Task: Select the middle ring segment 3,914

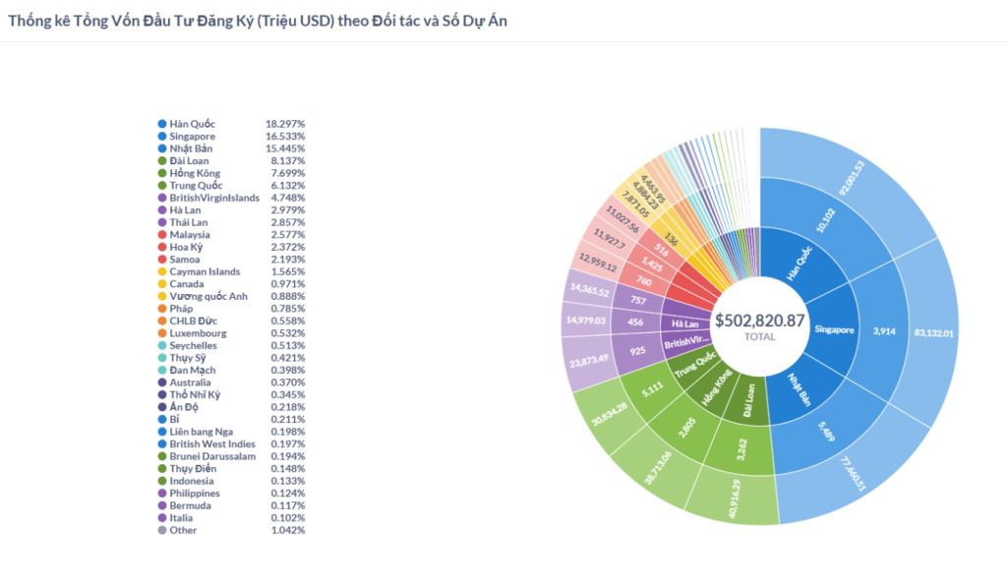Action: [884, 331]
